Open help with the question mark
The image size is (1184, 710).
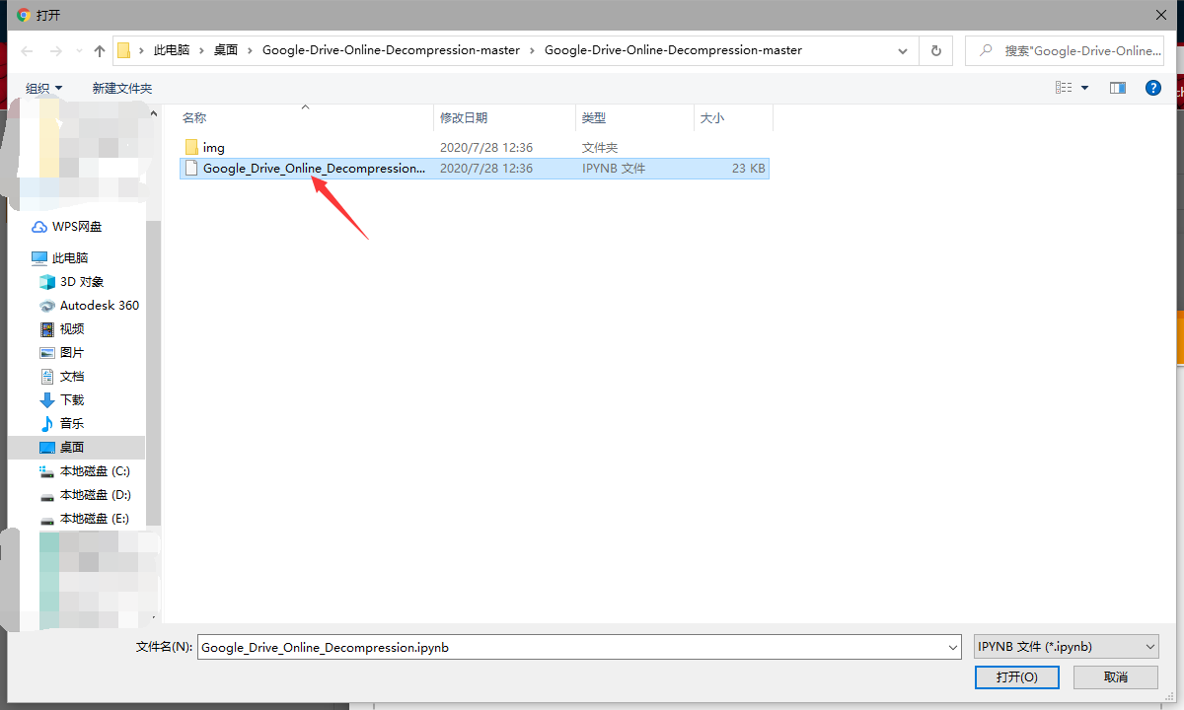pyautogui.click(x=1152, y=88)
